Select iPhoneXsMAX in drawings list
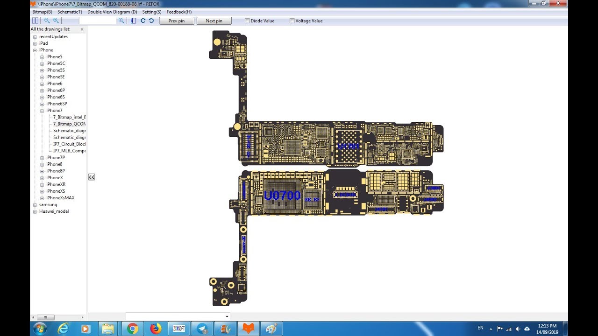598x336 pixels. (60, 198)
